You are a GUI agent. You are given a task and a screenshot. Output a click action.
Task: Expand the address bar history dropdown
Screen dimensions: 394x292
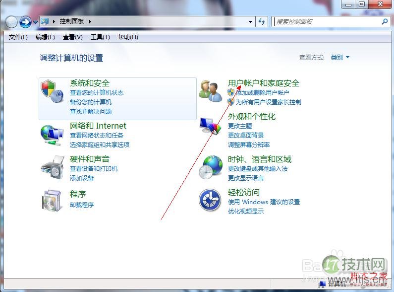coord(250,22)
